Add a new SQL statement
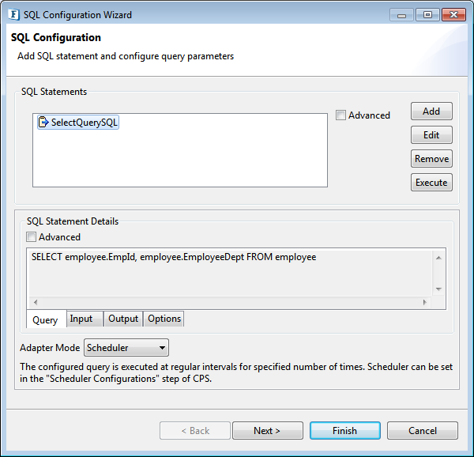This screenshot has height=457, width=474. click(x=431, y=111)
